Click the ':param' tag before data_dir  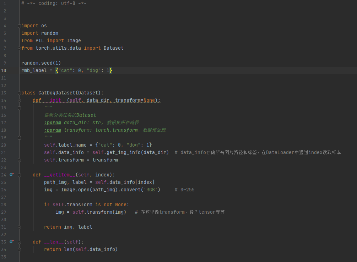tap(53, 123)
